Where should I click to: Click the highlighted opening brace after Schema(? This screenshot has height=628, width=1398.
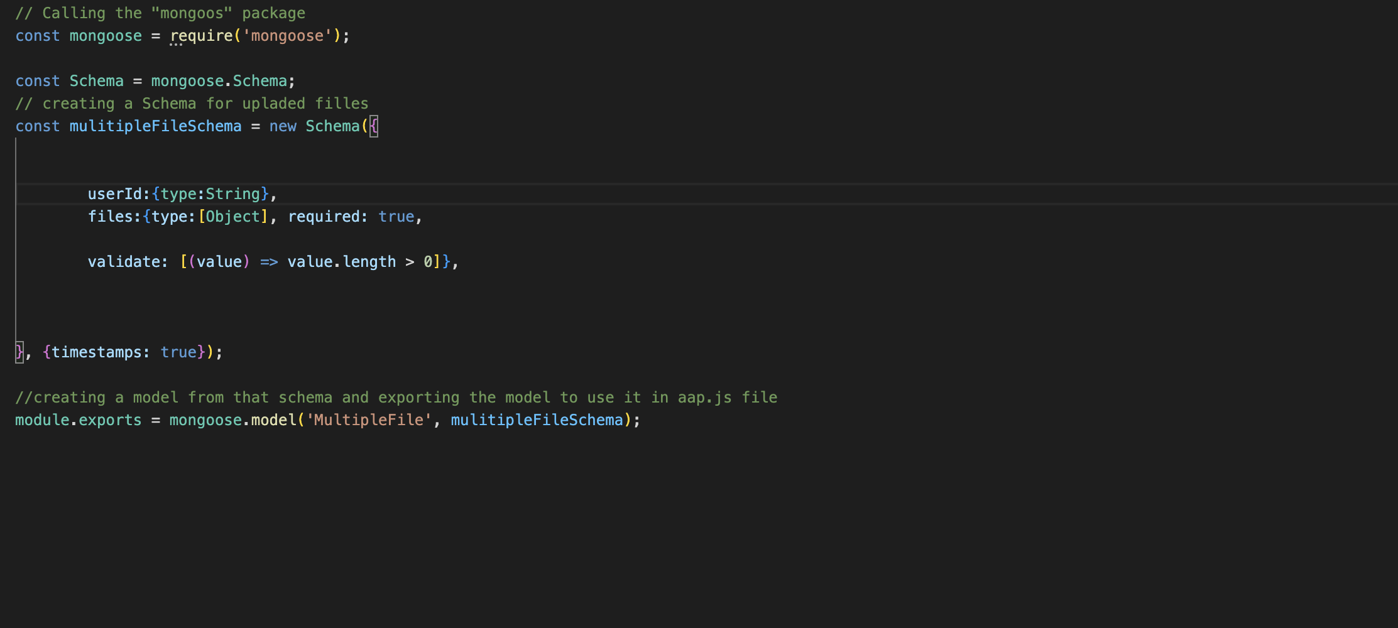373,126
